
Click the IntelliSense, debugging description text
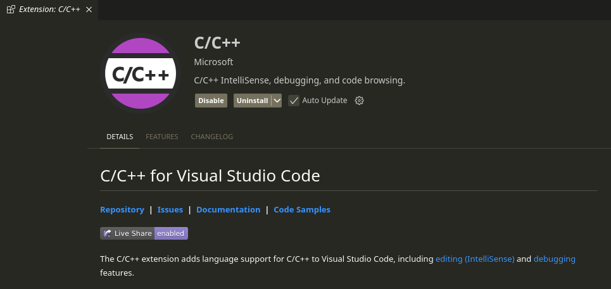click(x=299, y=80)
